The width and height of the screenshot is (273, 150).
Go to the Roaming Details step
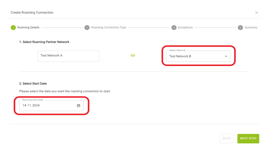pyautogui.click(x=28, y=27)
